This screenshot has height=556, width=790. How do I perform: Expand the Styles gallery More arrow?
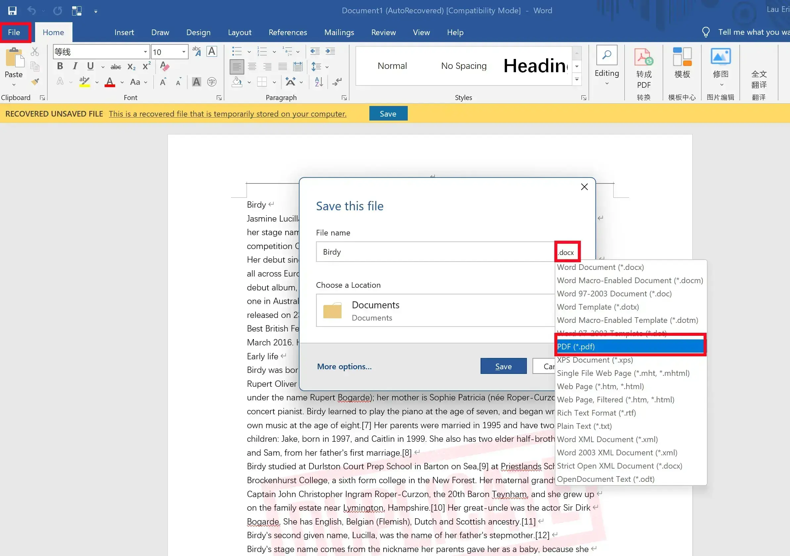point(577,79)
